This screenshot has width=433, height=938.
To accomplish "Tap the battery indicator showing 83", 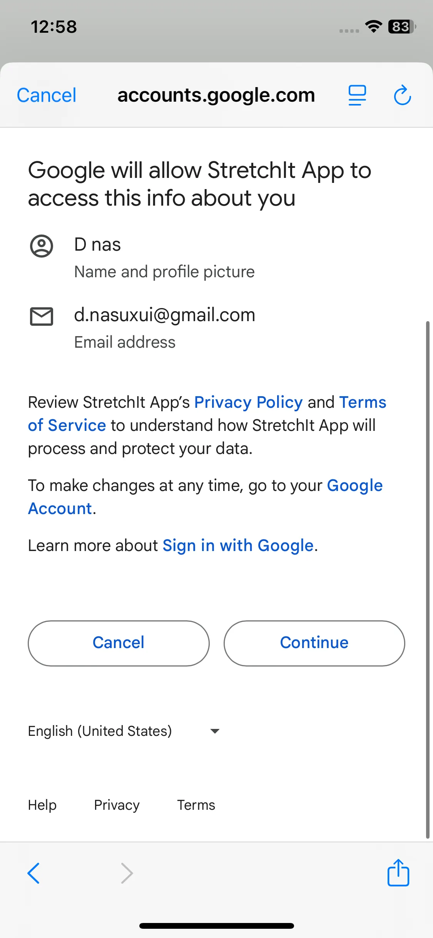I will 401,27.
